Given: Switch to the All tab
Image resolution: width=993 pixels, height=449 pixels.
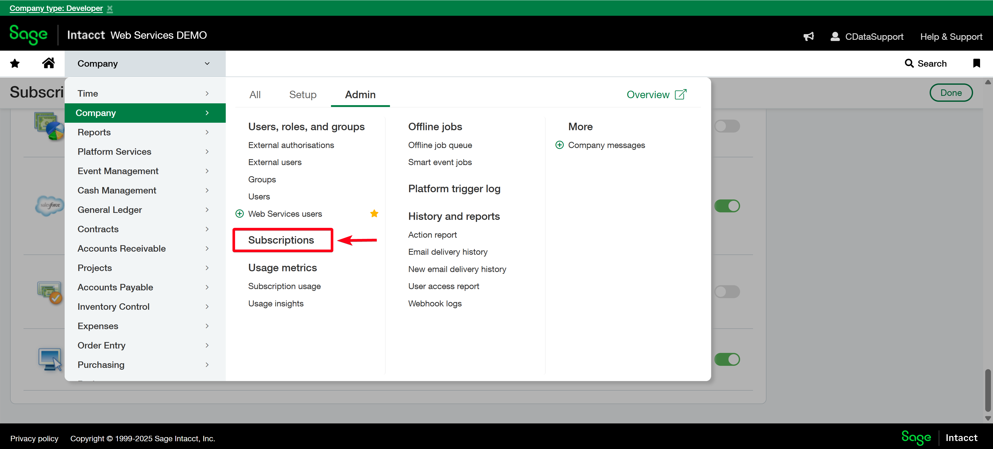Looking at the screenshot, I should coord(255,95).
